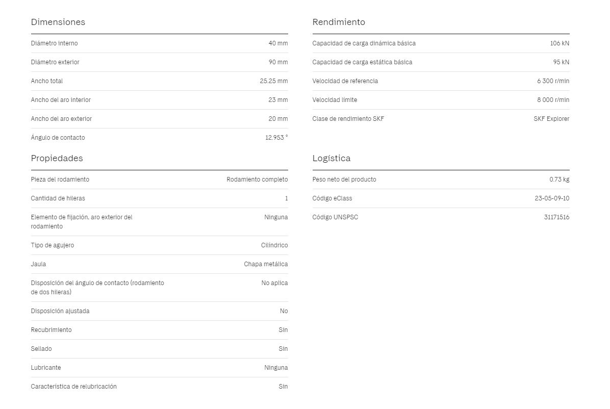Click the Logística section heading
This screenshot has width=610, height=409.
(x=332, y=159)
